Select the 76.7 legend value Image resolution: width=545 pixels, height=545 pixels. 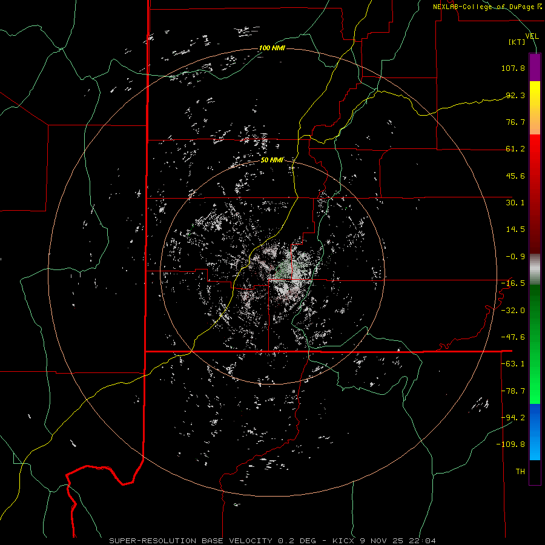[515, 122]
